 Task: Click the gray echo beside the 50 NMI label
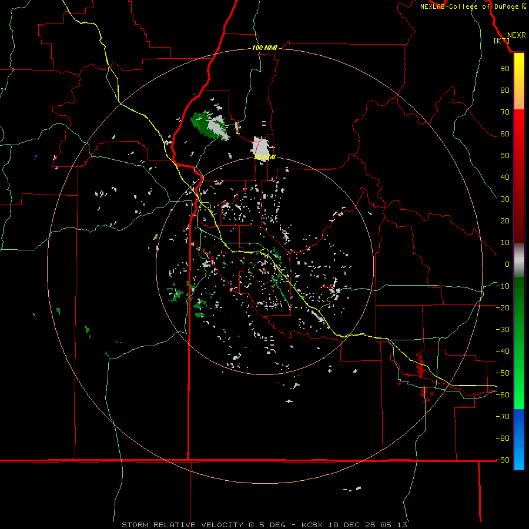(262, 148)
